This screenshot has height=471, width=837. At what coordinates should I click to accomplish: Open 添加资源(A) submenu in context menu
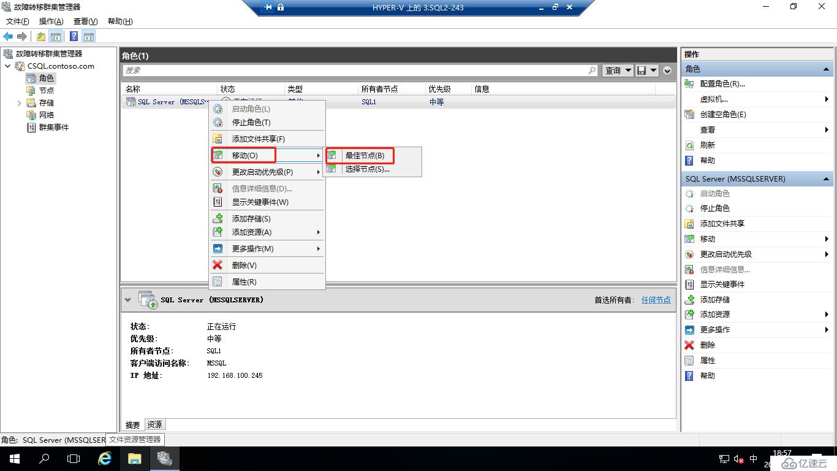coord(267,232)
